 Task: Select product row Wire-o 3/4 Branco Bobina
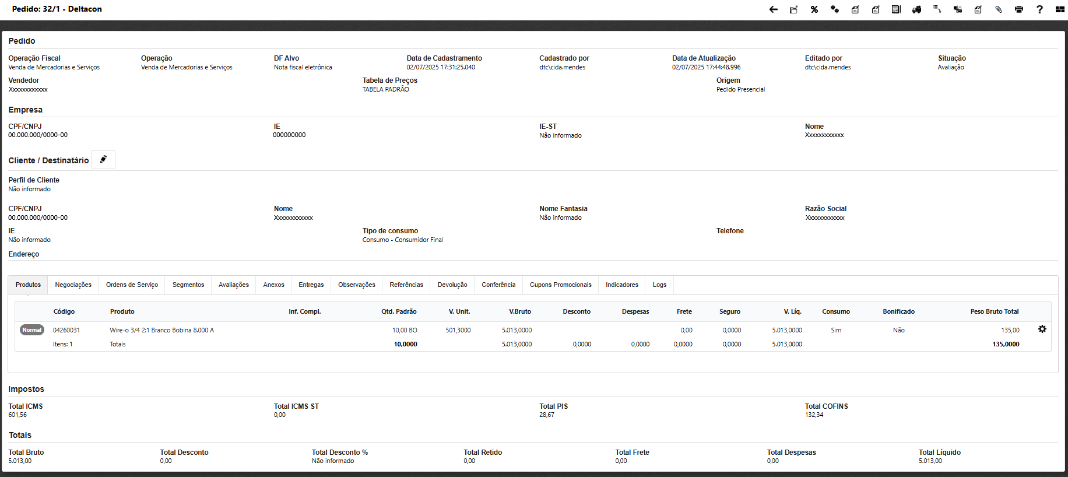pyautogui.click(x=161, y=330)
